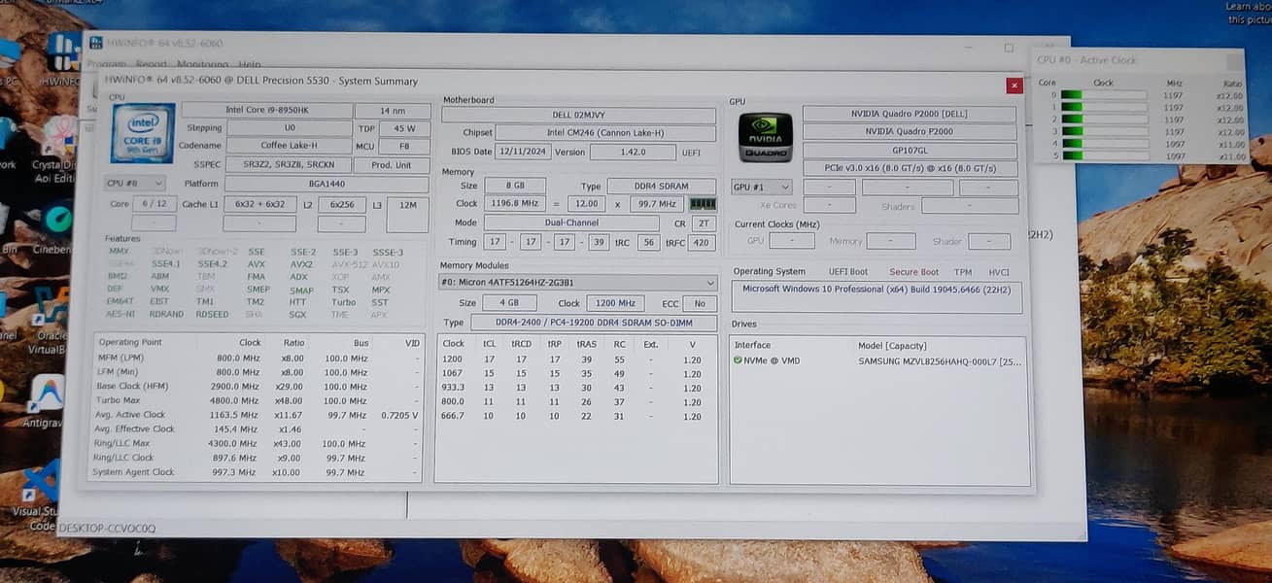Select the 1200 clock memory timing row

pos(575,359)
